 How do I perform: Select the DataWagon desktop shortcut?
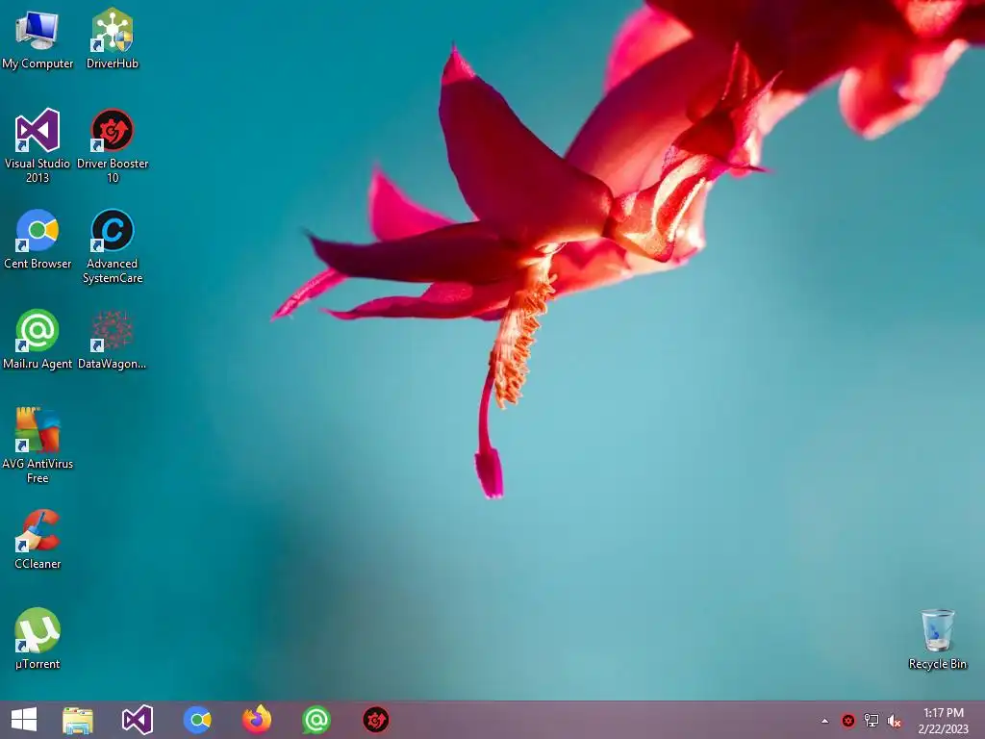coord(113,340)
